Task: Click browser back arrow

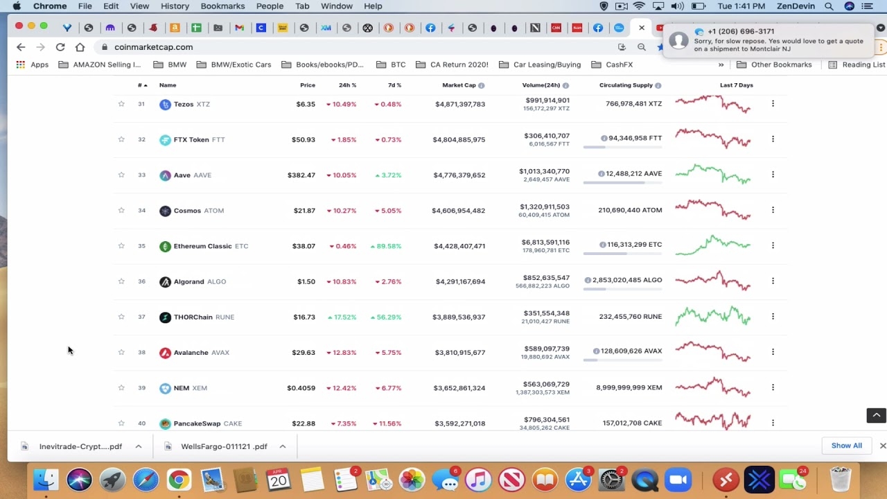Action: [x=21, y=47]
